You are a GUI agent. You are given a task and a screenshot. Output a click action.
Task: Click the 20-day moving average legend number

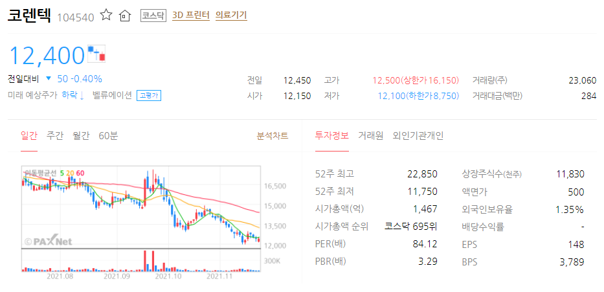(70, 173)
